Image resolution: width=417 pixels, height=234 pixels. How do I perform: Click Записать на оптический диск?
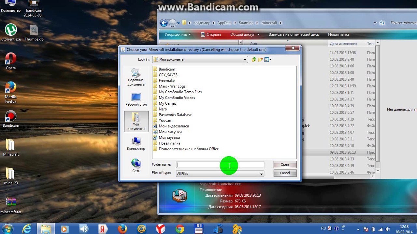(x=294, y=34)
